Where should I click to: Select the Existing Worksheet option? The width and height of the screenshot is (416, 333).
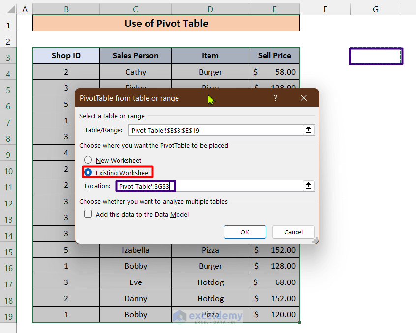point(88,172)
